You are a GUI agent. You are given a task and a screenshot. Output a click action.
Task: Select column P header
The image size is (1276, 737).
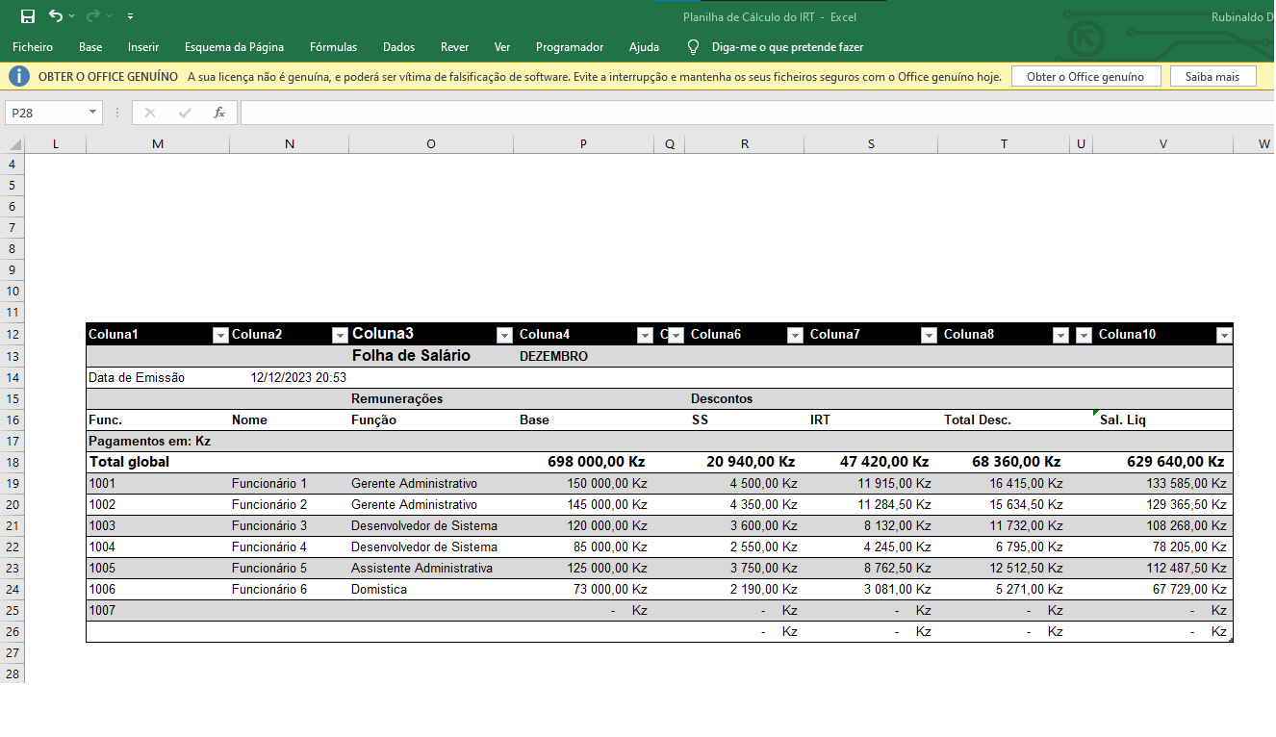(583, 144)
